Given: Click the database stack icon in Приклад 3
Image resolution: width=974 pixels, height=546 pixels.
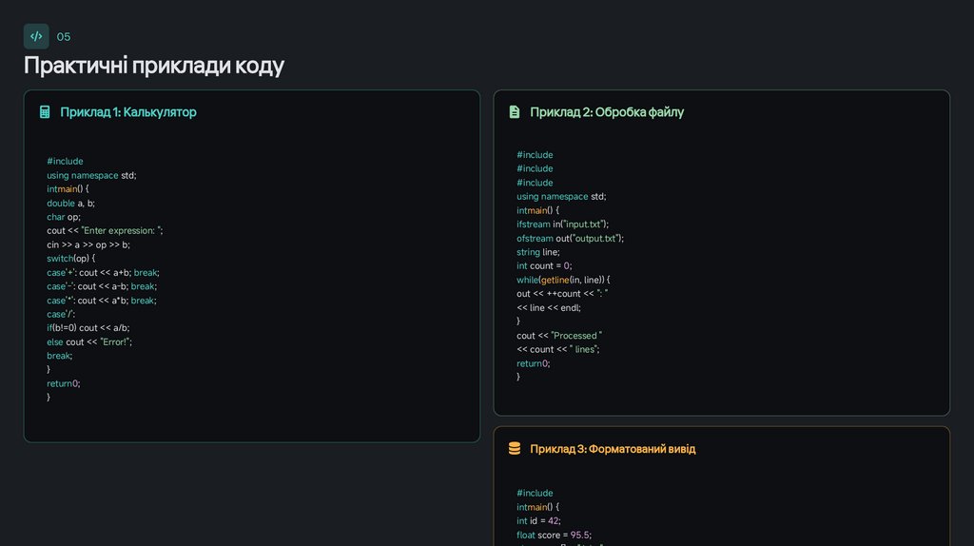Looking at the screenshot, I should coord(515,449).
